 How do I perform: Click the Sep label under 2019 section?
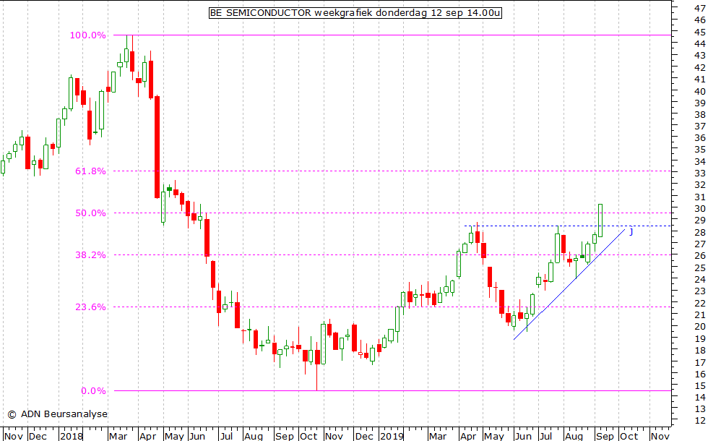click(605, 437)
